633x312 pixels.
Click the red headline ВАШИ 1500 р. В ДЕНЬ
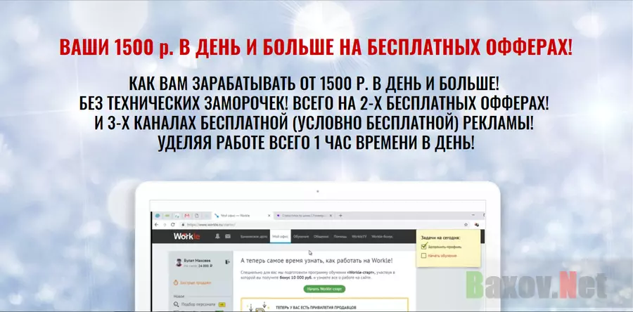[316, 47]
